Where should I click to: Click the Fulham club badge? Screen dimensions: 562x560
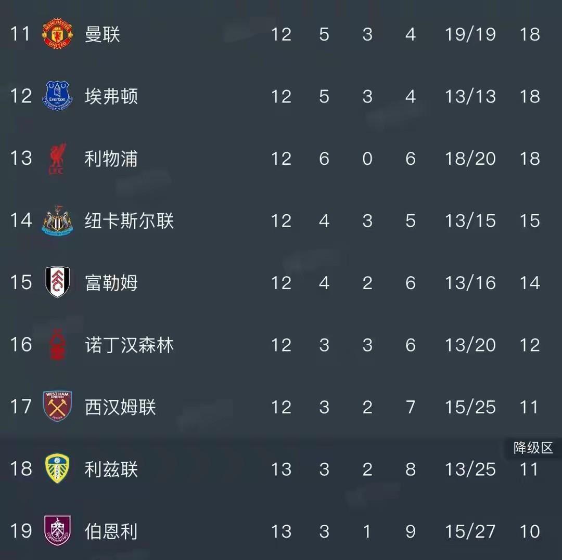[x=57, y=282]
